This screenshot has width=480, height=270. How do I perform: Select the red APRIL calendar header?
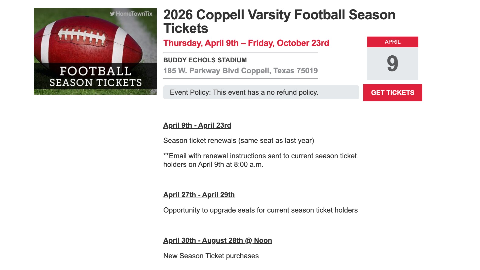(392, 42)
